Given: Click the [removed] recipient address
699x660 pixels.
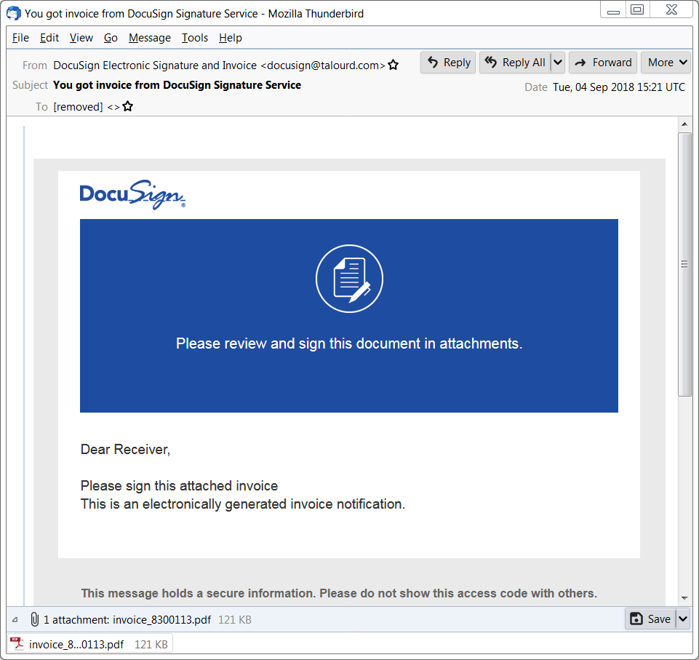Looking at the screenshot, I should (x=87, y=107).
